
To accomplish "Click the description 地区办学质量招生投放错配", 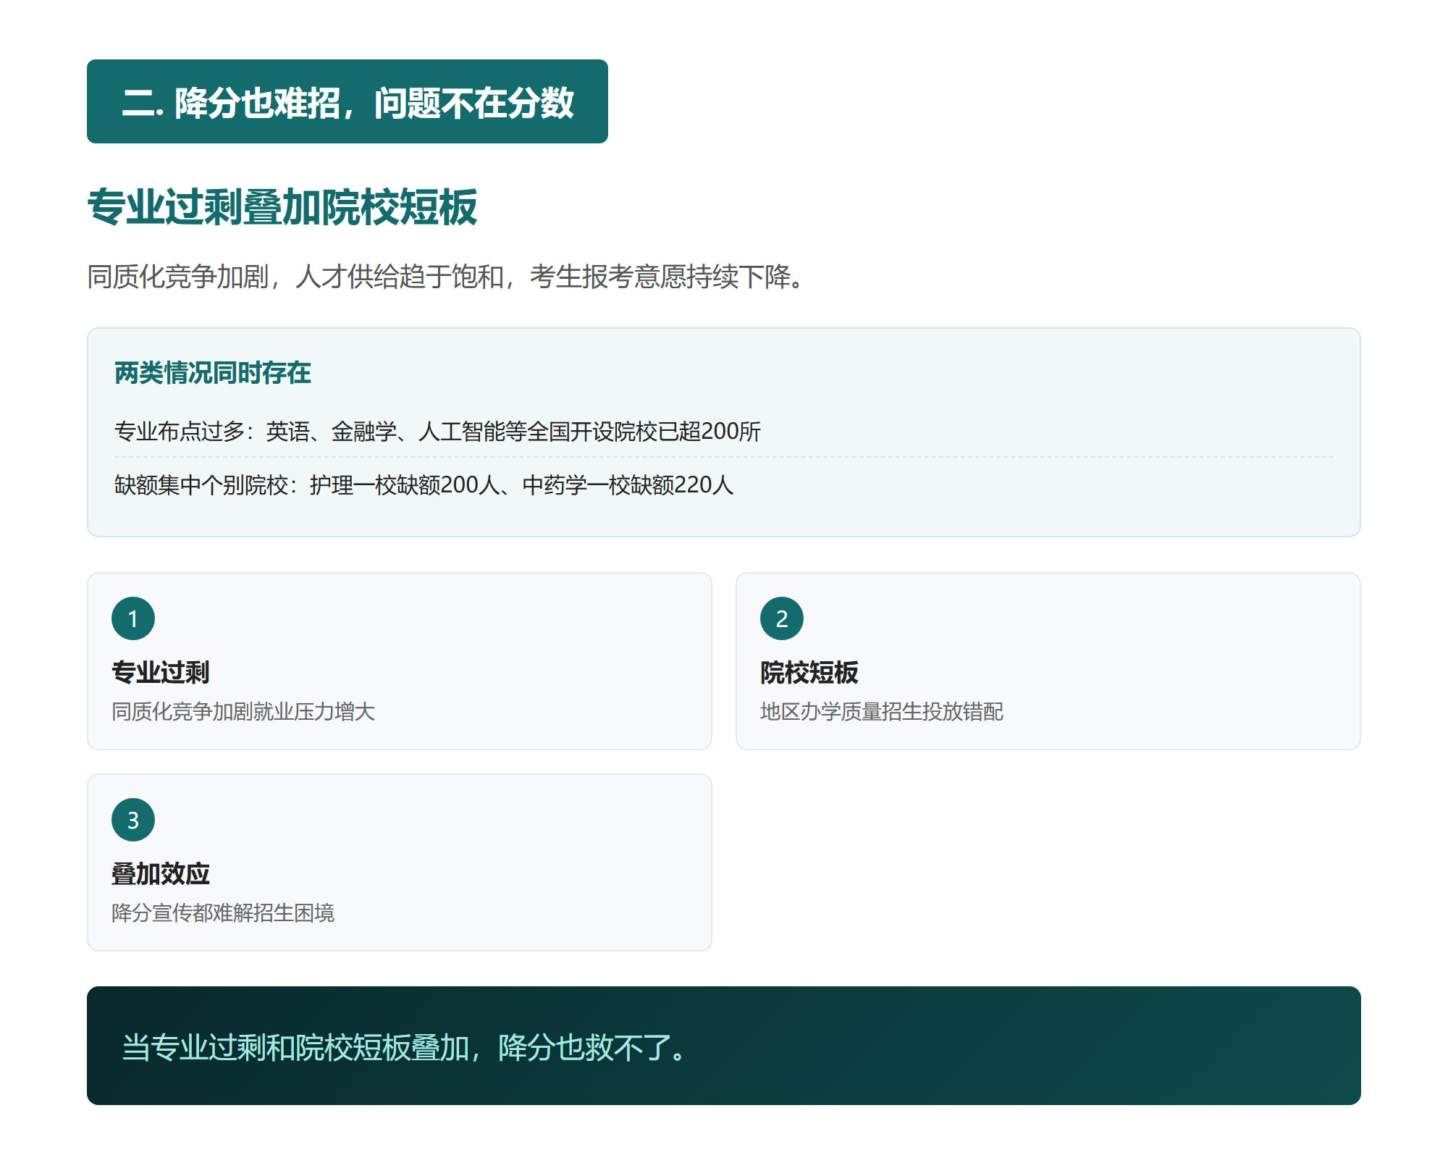I will click(x=882, y=712).
